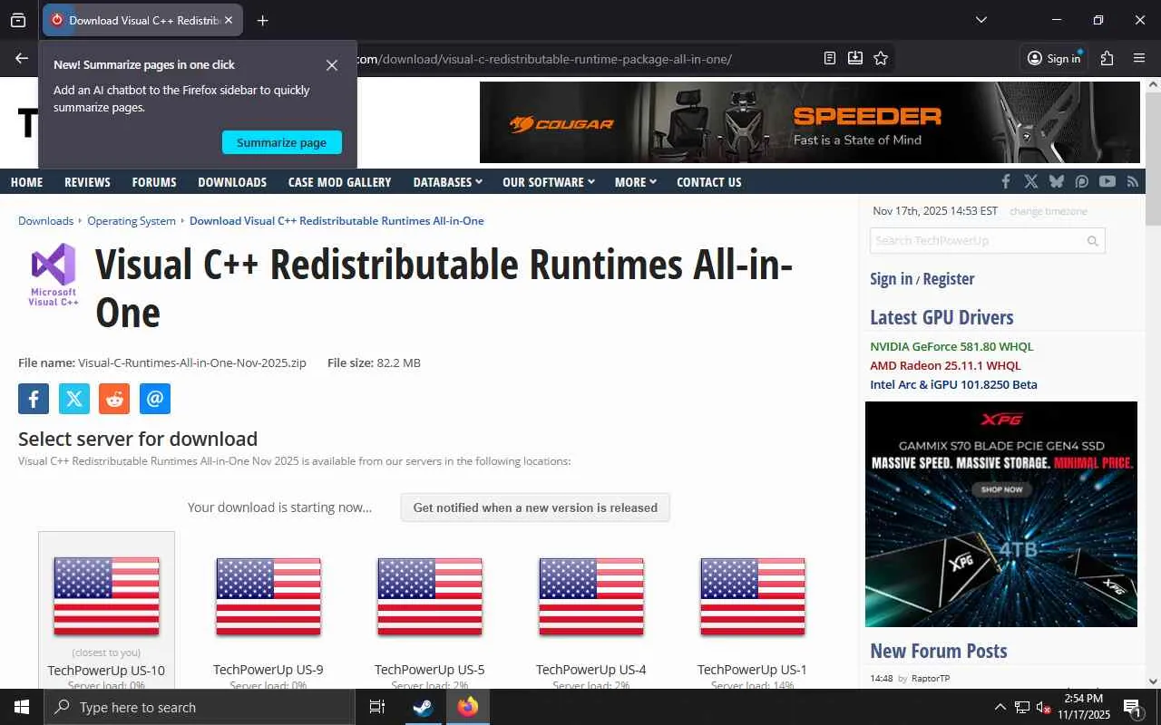Open the Windows notification center

tap(1133, 708)
